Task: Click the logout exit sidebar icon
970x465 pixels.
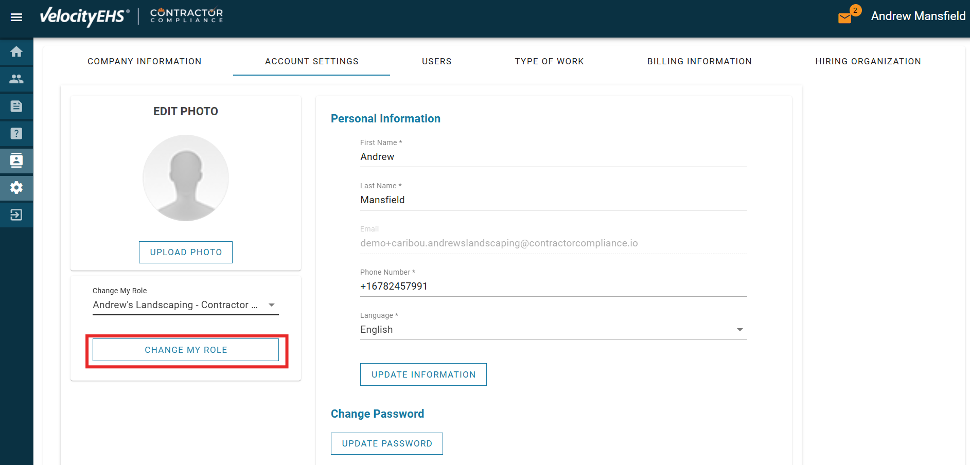Action: [x=16, y=214]
